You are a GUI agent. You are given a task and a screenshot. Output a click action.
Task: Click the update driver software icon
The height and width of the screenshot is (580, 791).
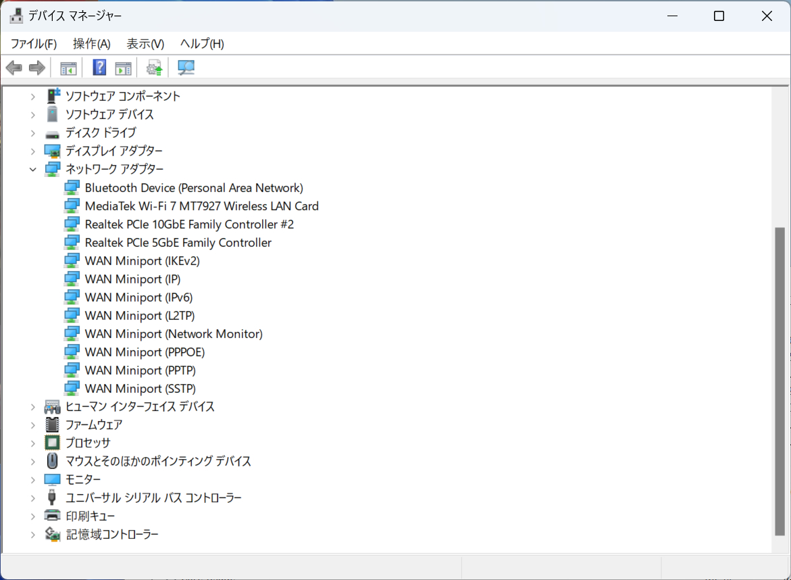tap(155, 68)
